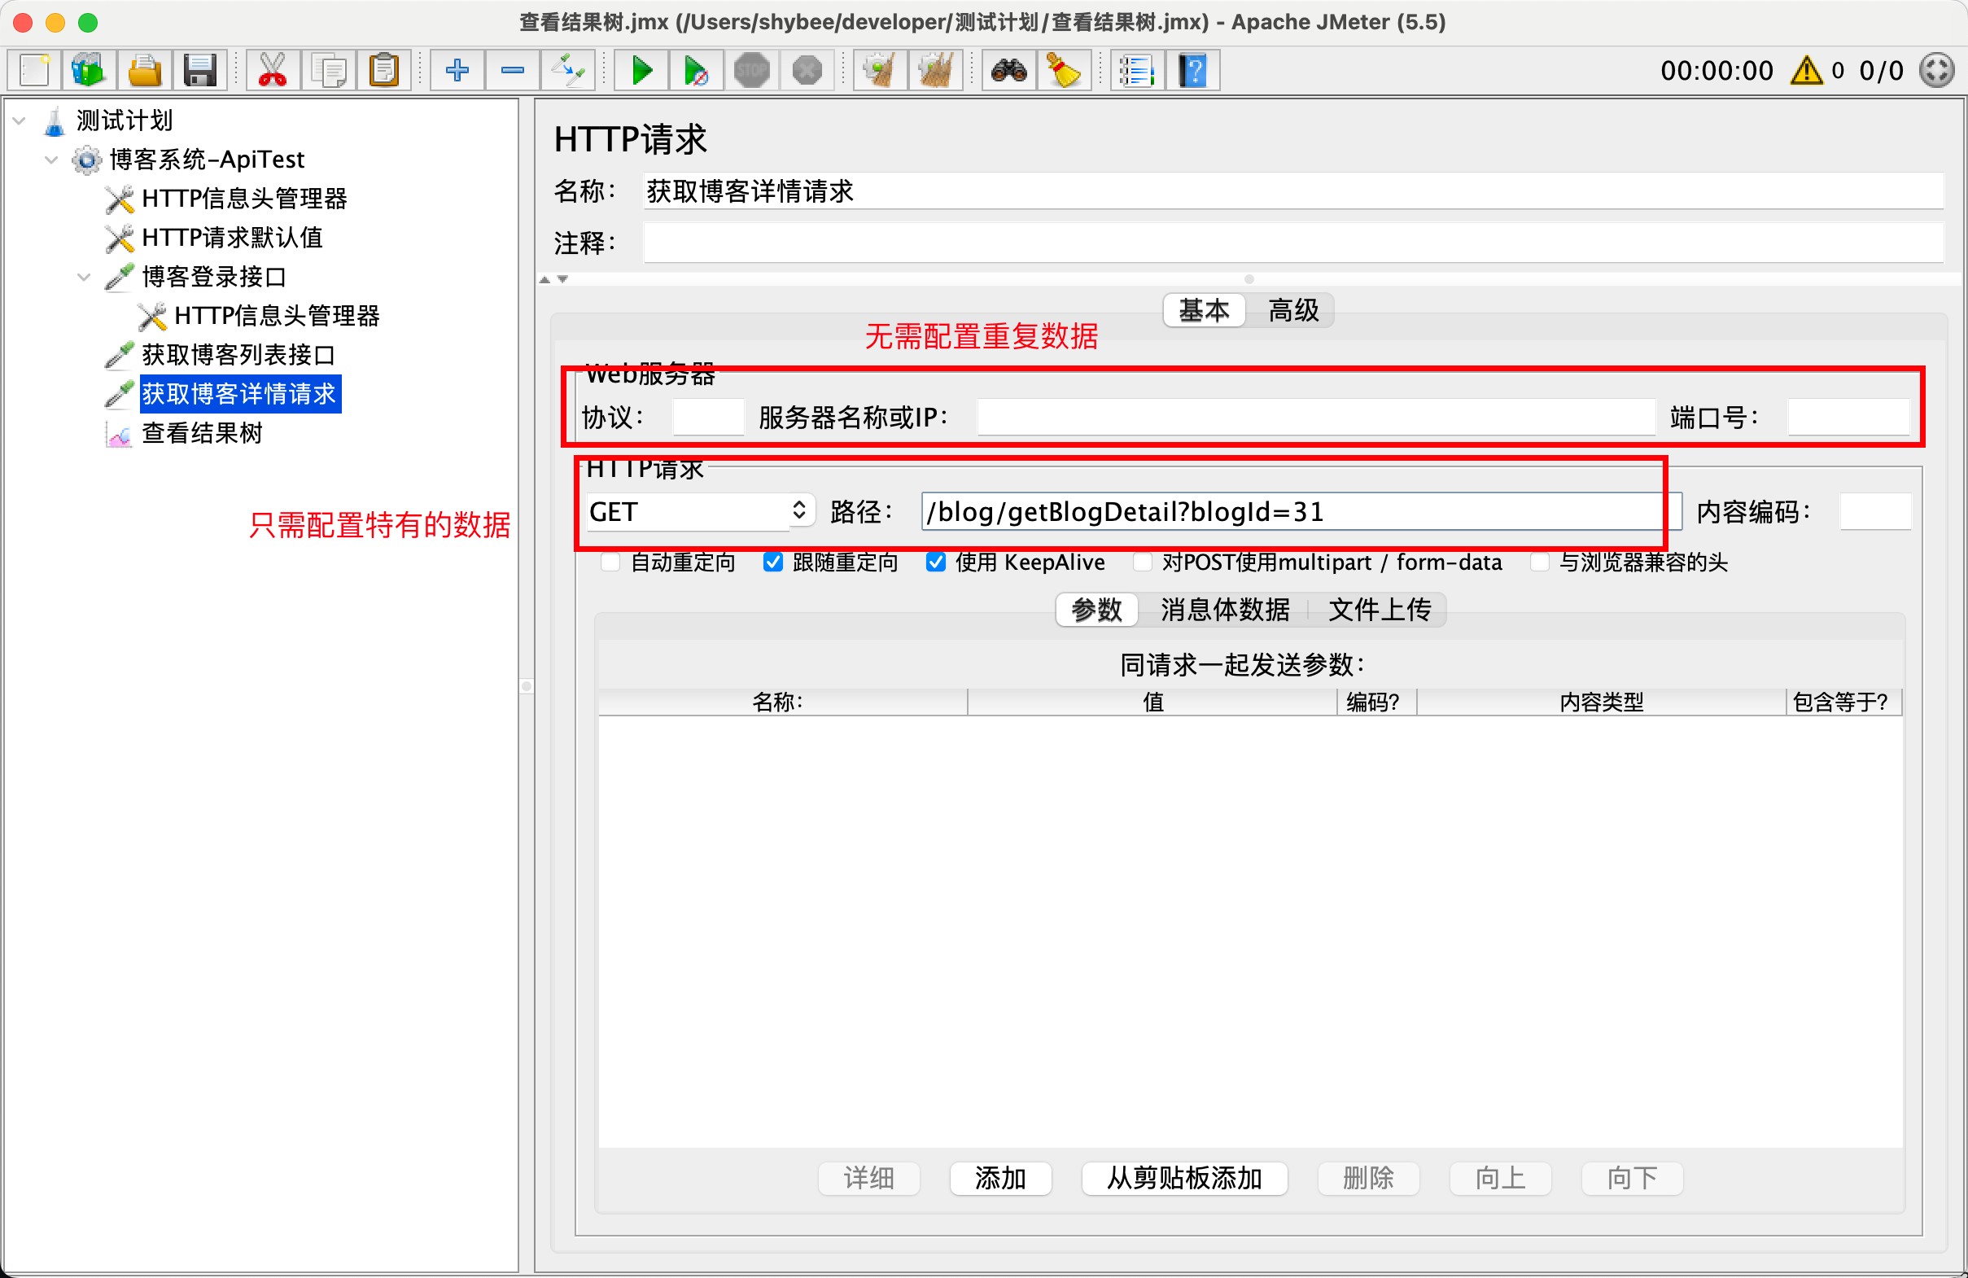Click the Shutdown icon in toolbar

pos(807,70)
